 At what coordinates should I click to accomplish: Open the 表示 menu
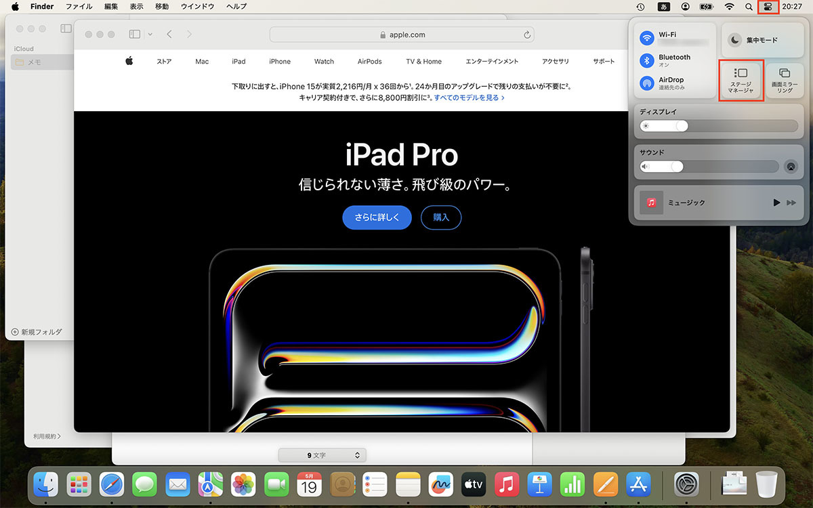pyautogui.click(x=136, y=6)
